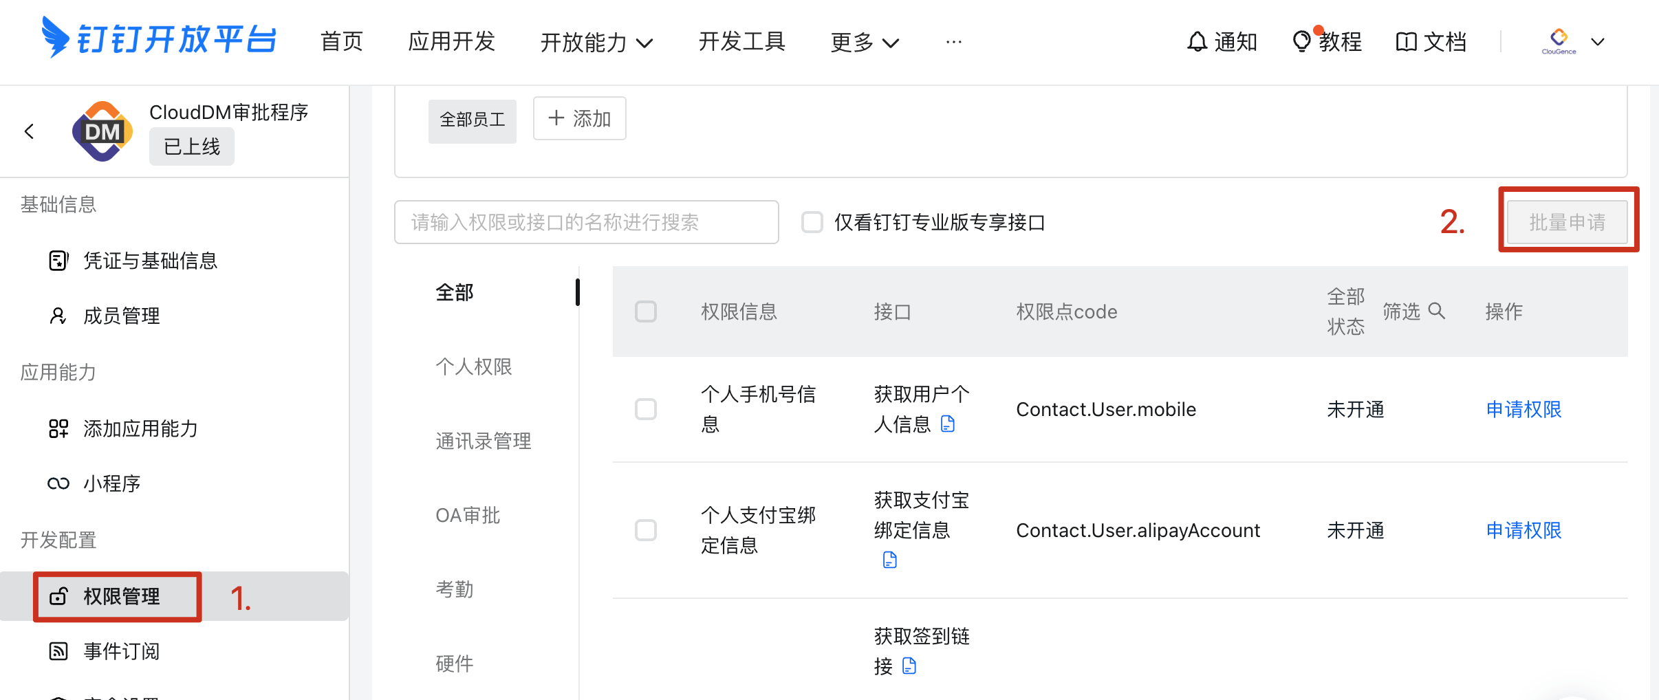Open doc icon beside 获取签到链接
The image size is (1659, 700).
click(x=909, y=666)
